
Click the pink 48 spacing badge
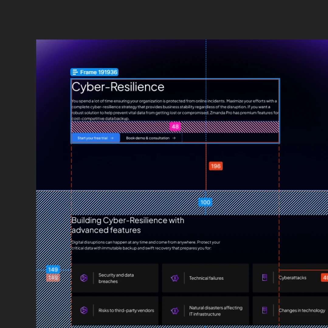pos(175,127)
